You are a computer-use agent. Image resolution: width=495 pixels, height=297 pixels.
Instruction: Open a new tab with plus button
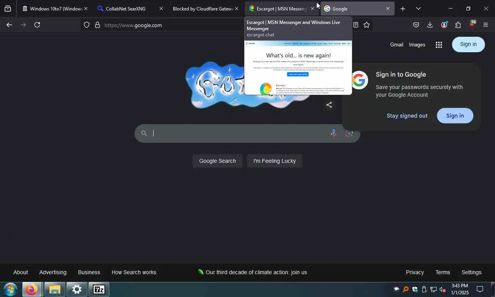[403, 9]
